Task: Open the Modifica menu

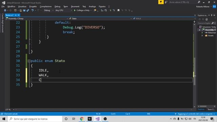Action: coord(11,6)
